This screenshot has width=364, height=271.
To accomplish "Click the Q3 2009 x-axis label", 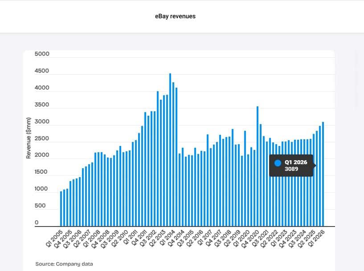I will 110,239.
